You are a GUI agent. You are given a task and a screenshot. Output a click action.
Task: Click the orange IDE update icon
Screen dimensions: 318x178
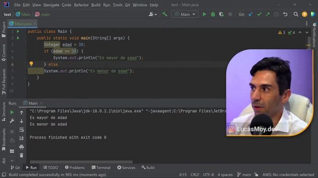point(305,14)
